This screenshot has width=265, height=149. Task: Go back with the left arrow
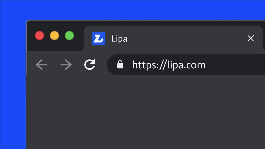pos(41,65)
